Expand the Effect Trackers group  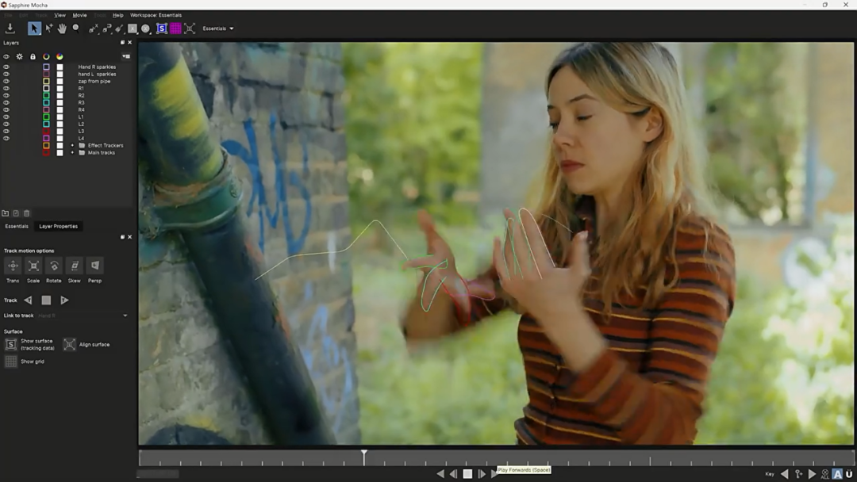tap(72, 145)
